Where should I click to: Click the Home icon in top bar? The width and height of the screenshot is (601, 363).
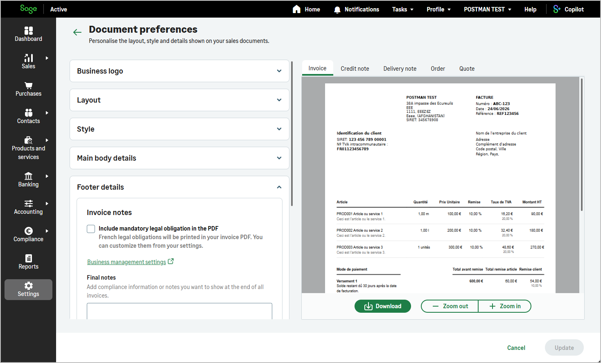pyautogui.click(x=296, y=9)
